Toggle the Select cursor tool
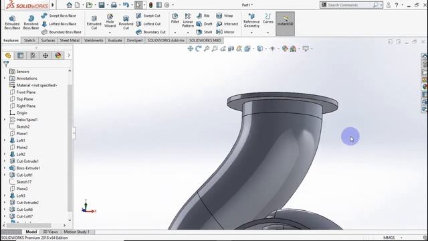Viewport: 428px width, 241px height. [x=138, y=5]
